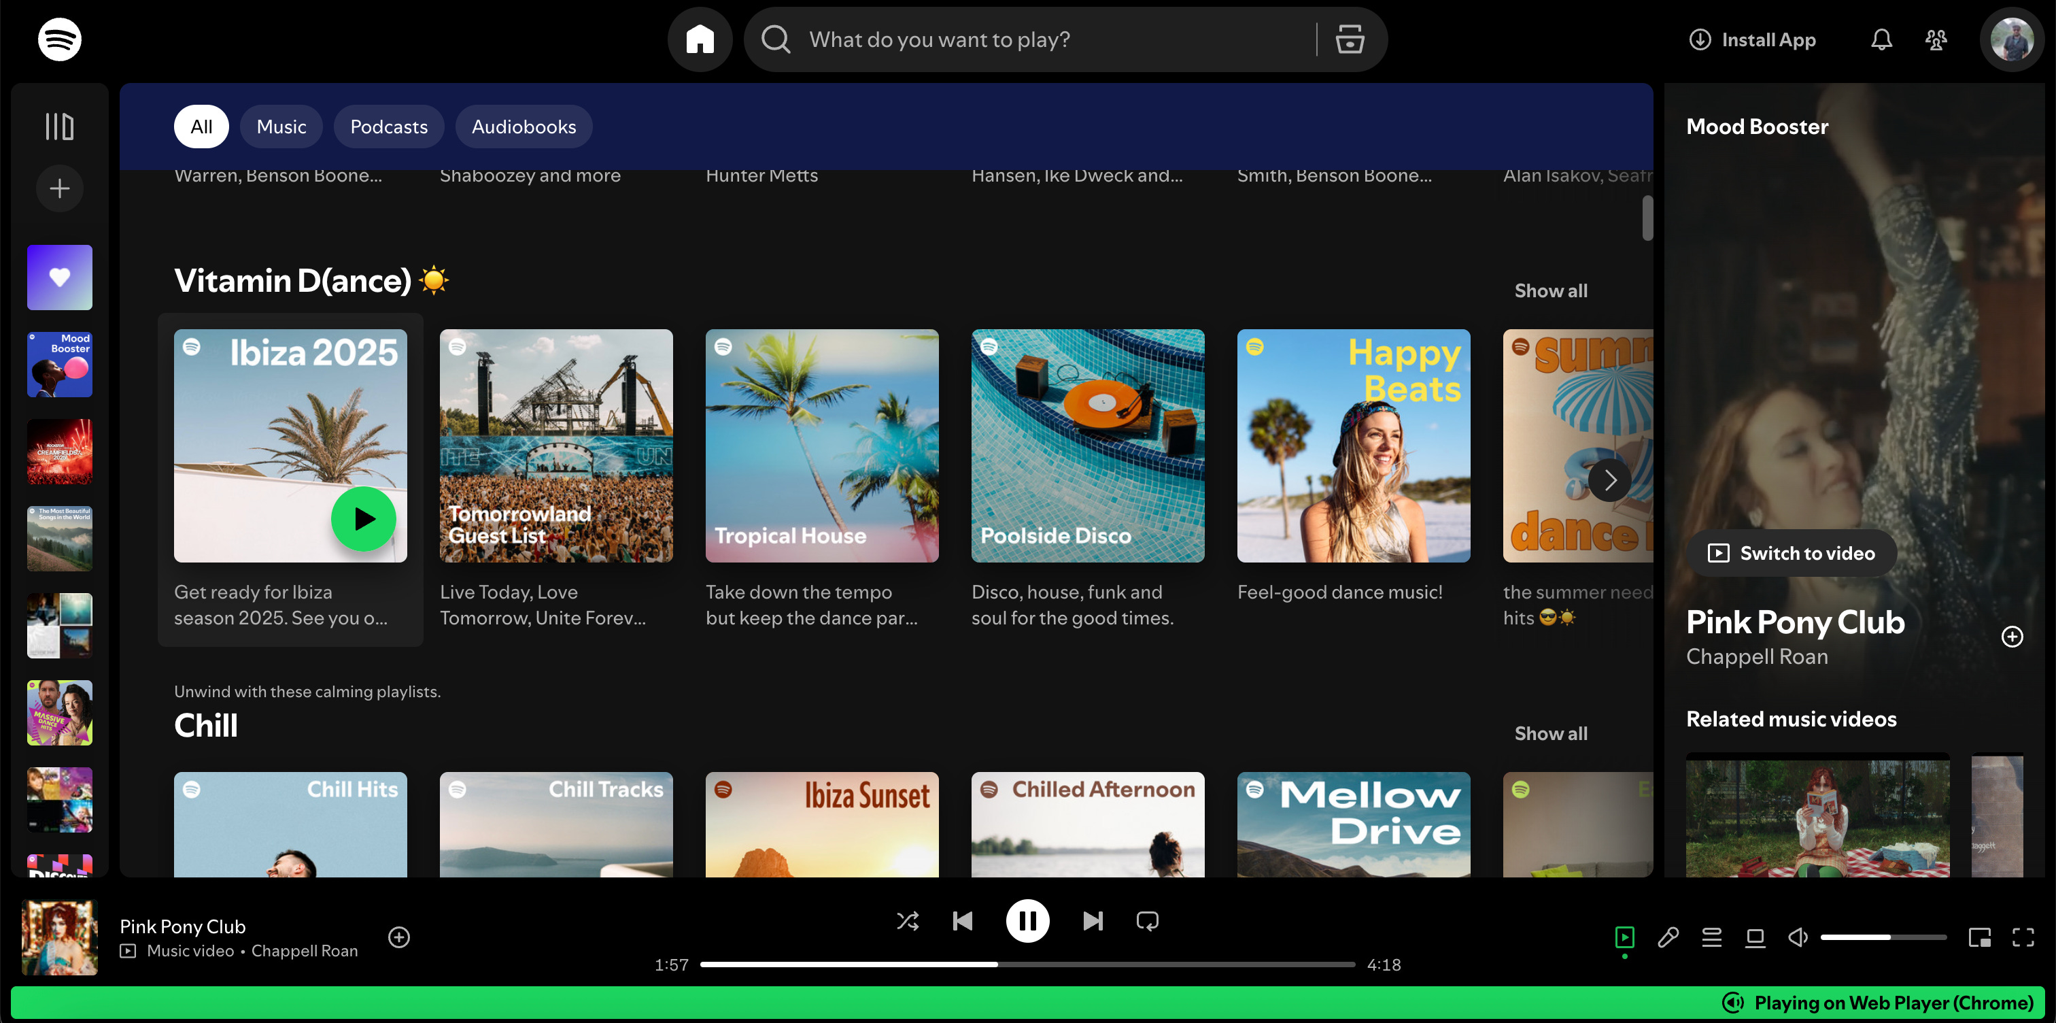Open the Queue icon
The width and height of the screenshot is (2056, 1023).
click(1711, 937)
